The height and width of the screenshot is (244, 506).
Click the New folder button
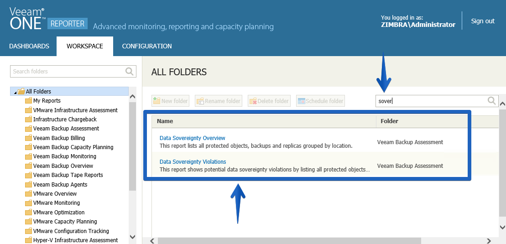pos(170,101)
